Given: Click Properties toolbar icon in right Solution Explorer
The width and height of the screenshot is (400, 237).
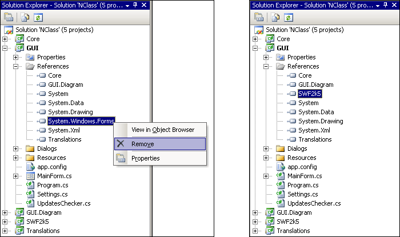Looking at the screenshot, I should pos(259,17).
